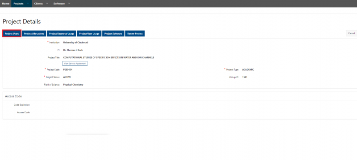The height and width of the screenshot is (160, 357).
Task: Click the ACTIVE project status value
Action: pos(67,77)
